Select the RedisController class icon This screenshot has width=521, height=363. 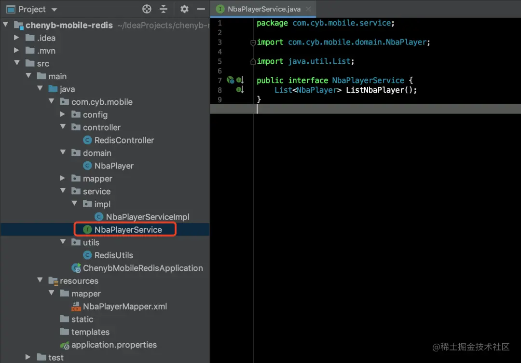click(x=87, y=140)
